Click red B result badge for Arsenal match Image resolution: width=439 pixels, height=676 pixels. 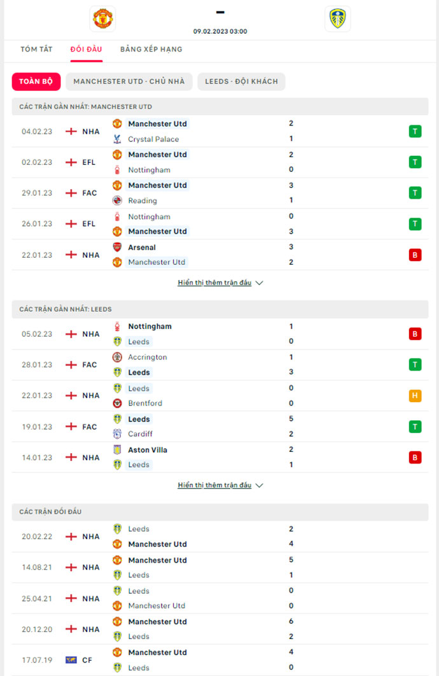(415, 255)
